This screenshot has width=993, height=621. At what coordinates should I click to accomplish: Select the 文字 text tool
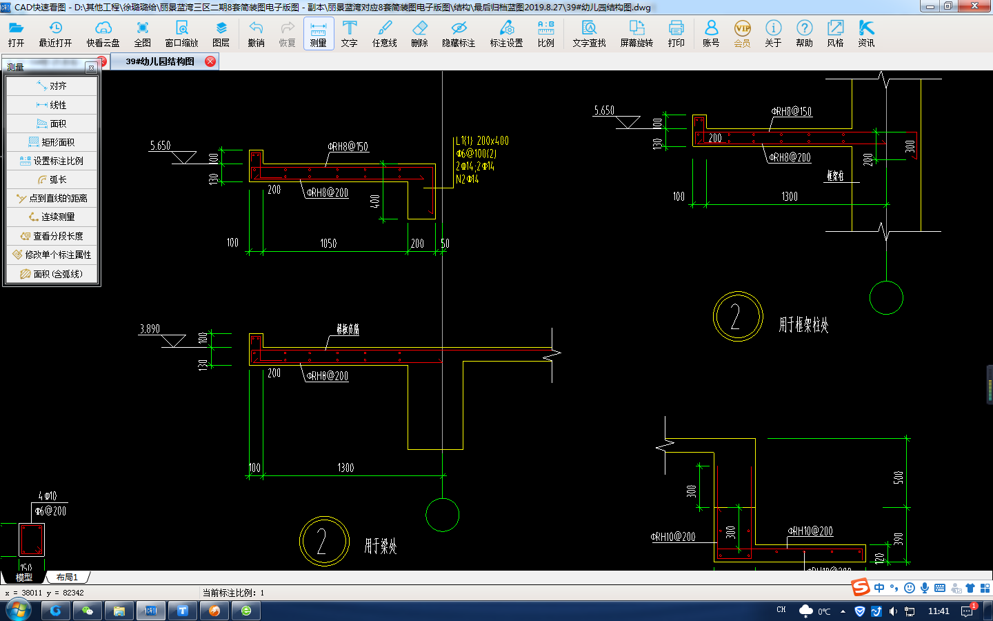tap(350, 34)
